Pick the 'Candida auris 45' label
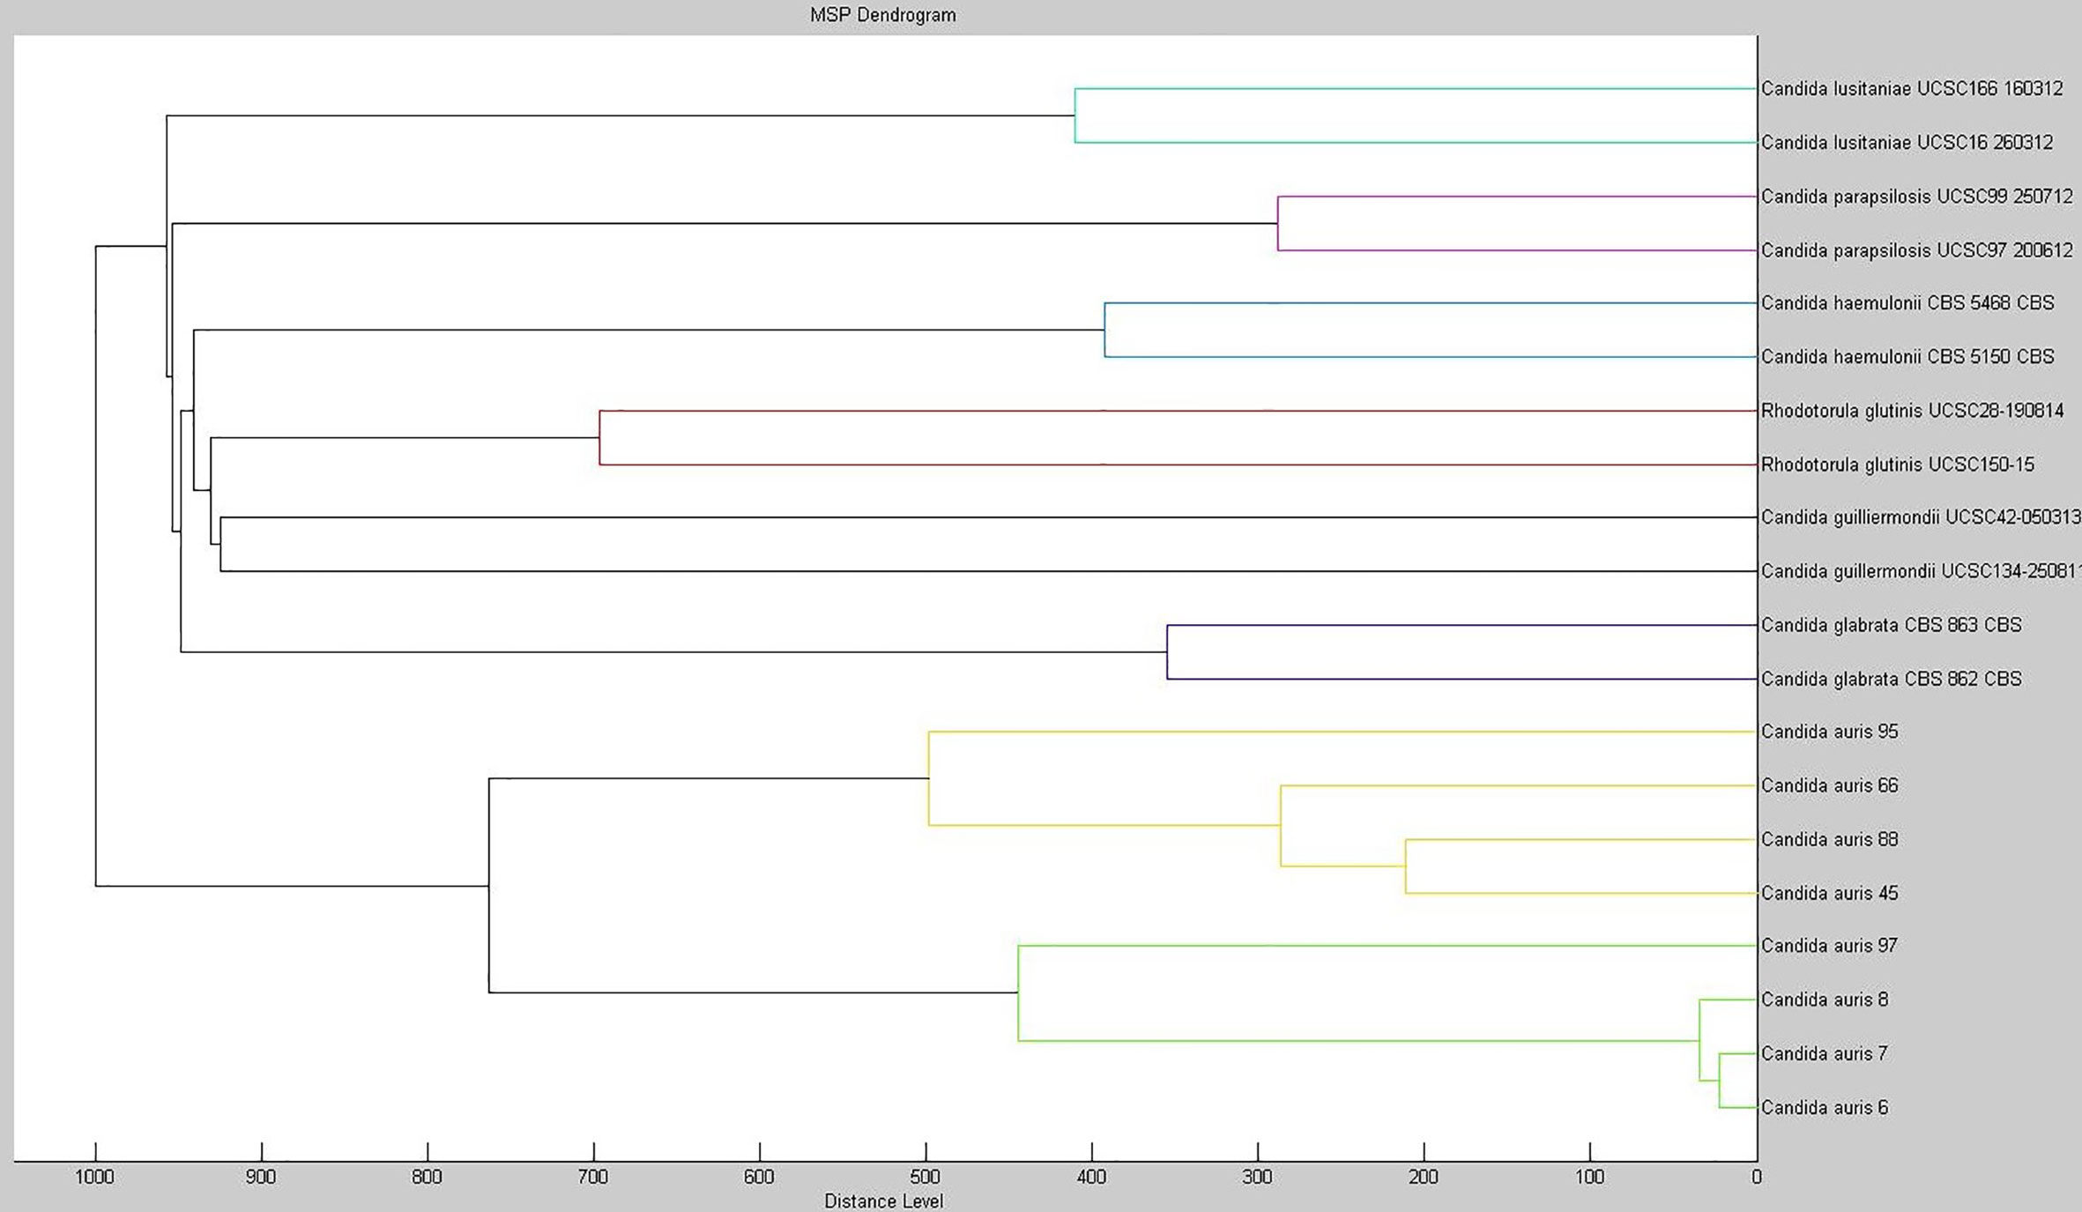2082x1212 pixels. (1829, 893)
